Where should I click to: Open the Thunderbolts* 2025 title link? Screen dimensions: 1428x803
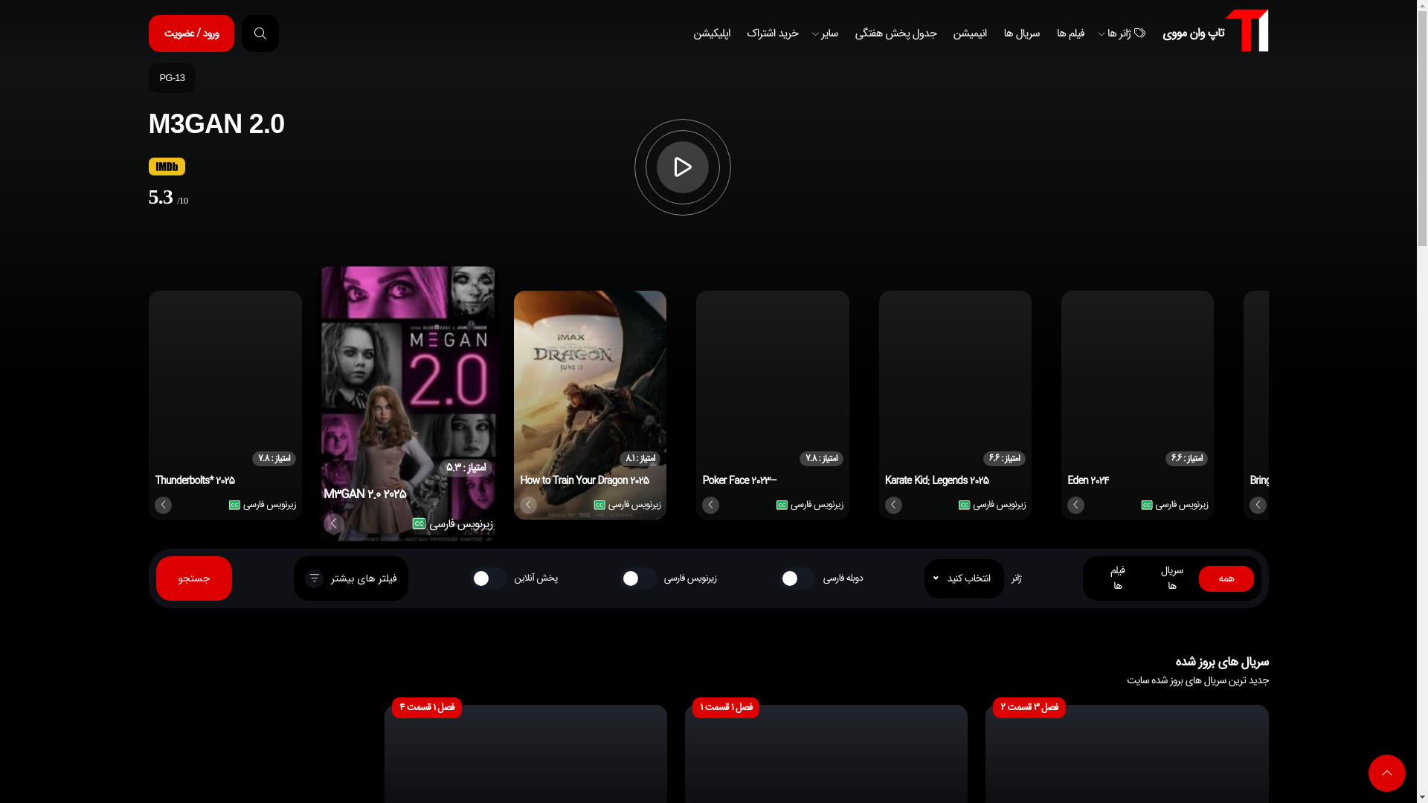(195, 481)
